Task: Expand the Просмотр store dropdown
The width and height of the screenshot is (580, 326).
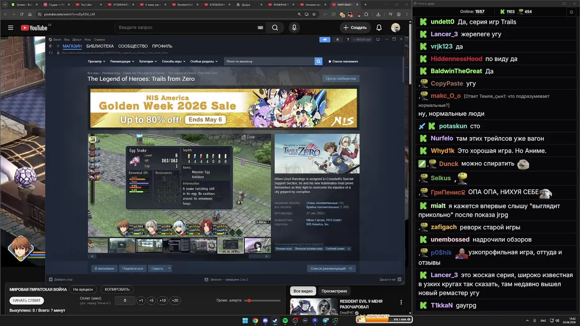Action: pyautogui.click(x=97, y=61)
